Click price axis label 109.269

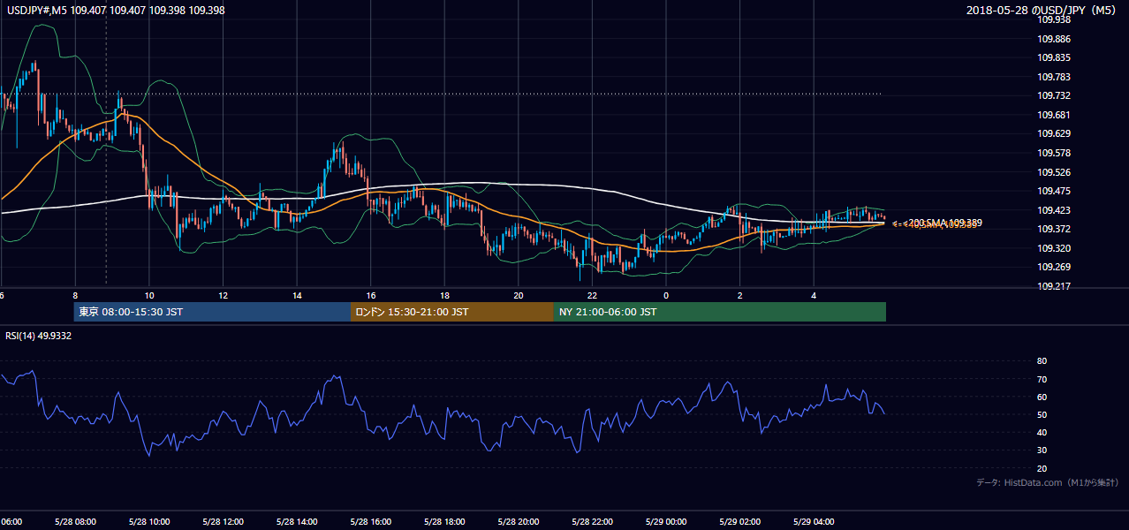coord(1055,267)
